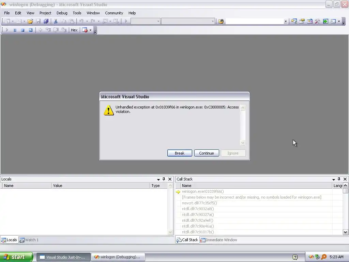Click the Undo arrow icon
This screenshot has height=262, width=349.
pos(81,21)
